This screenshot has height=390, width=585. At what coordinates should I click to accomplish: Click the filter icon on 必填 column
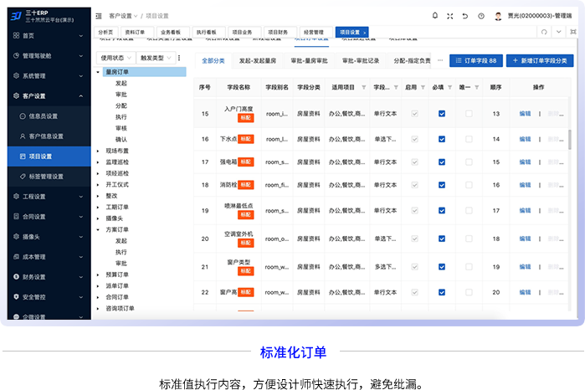pos(449,87)
